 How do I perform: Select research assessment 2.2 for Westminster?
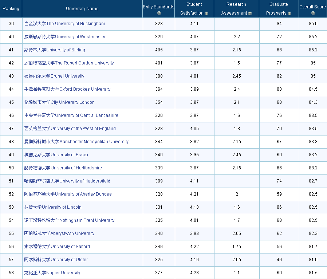click(x=237, y=37)
